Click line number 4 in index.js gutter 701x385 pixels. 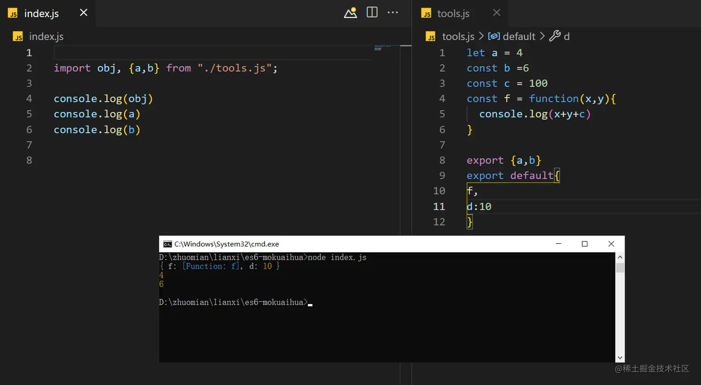pyautogui.click(x=29, y=99)
